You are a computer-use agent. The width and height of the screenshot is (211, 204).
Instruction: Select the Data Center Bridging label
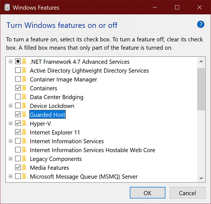pos(57,97)
